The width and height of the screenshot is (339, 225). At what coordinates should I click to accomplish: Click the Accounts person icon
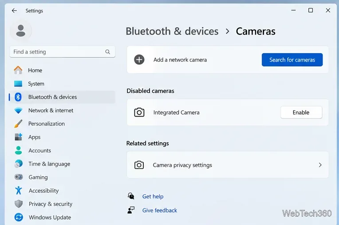click(18, 150)
